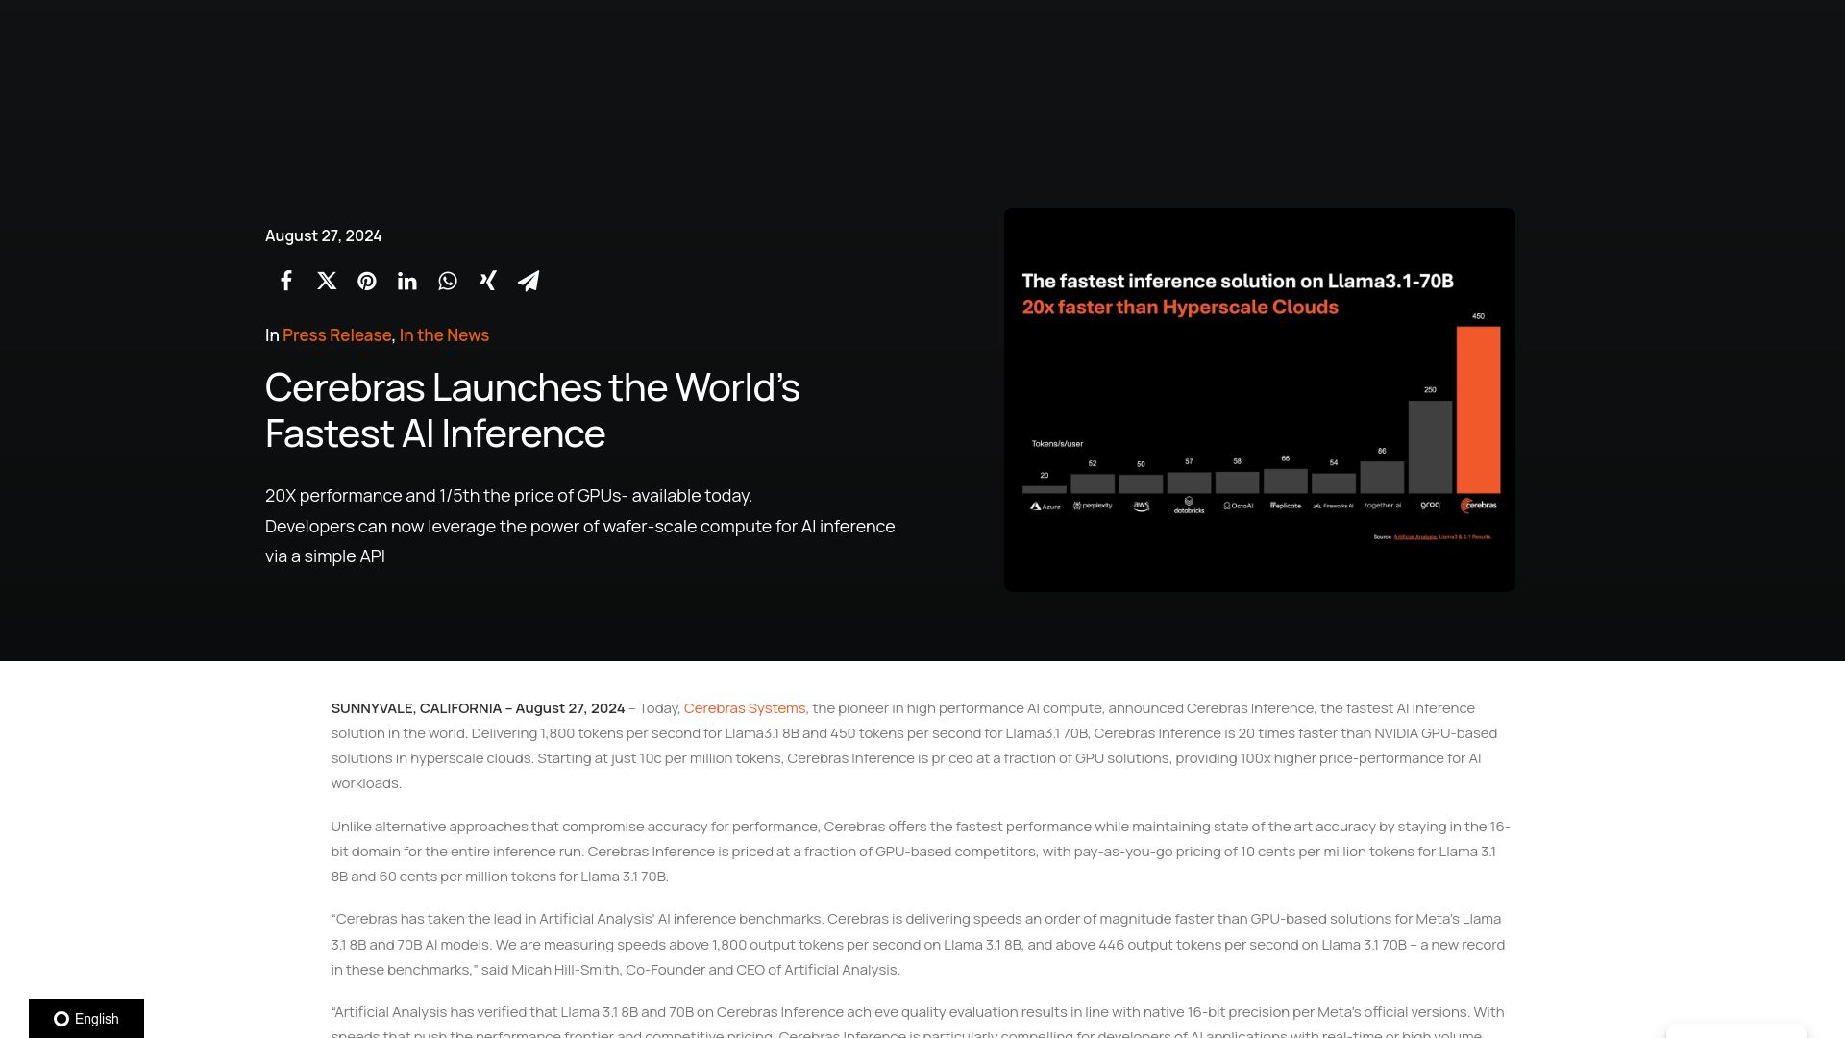Click the "SUNNYVALE, CALIFORNIA – August 27, 2024" dateline
1845x1038 pixels.
[x=478, y=708]
